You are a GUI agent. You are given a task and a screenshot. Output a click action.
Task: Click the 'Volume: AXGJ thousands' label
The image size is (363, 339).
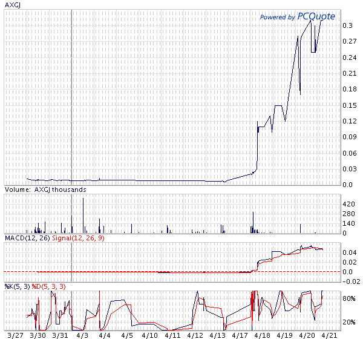click(x=45, y=189)
